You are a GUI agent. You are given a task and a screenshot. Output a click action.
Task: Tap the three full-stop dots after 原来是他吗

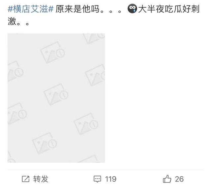[111, 11]
